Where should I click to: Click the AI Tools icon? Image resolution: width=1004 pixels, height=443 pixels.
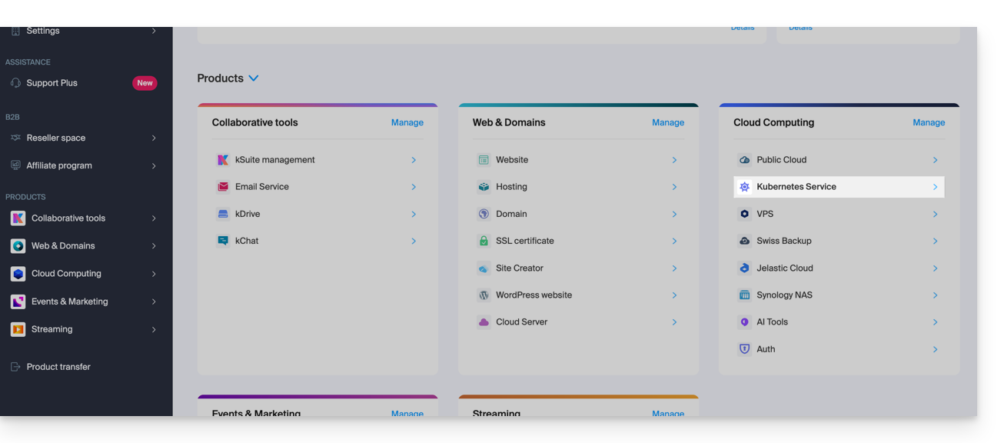coord(744,322)
